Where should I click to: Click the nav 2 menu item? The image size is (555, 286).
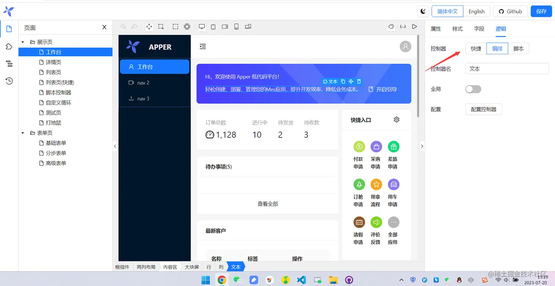[155, 82]
